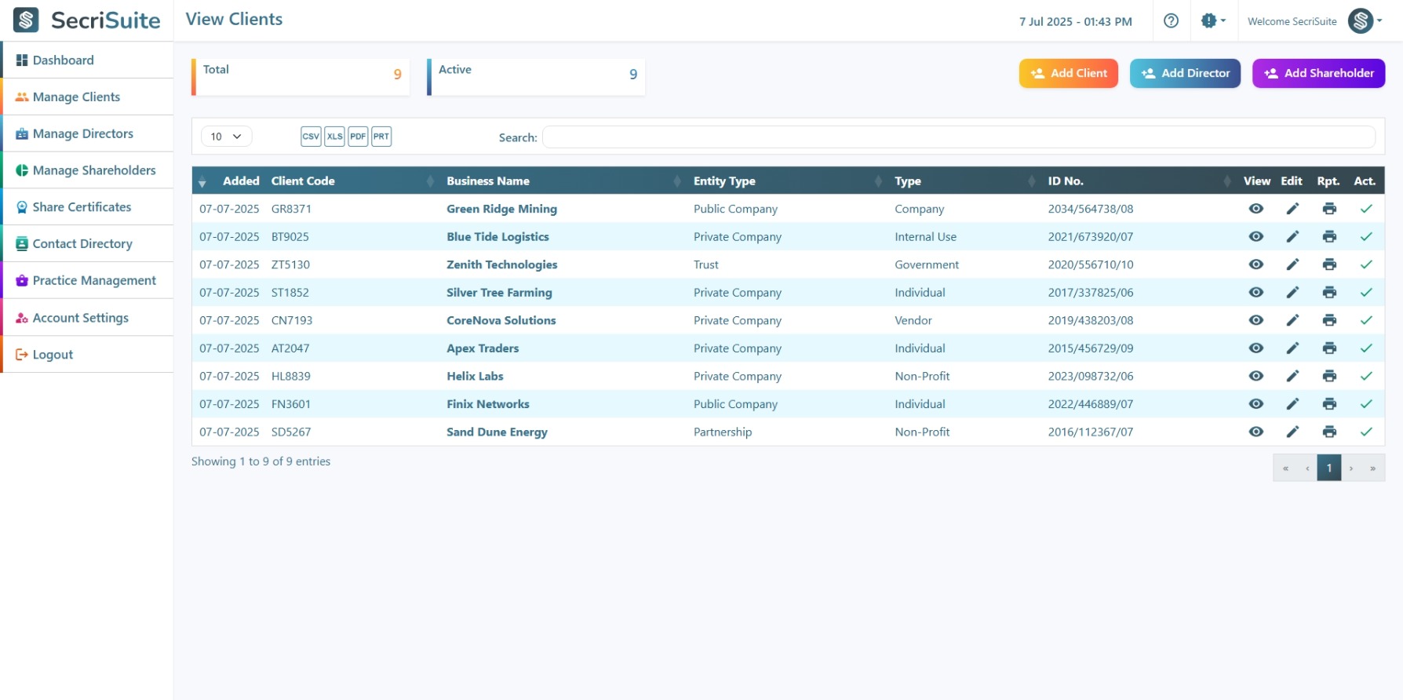Sort by Added column
This screenshot has width=1403, height=700.
(229, 181)
